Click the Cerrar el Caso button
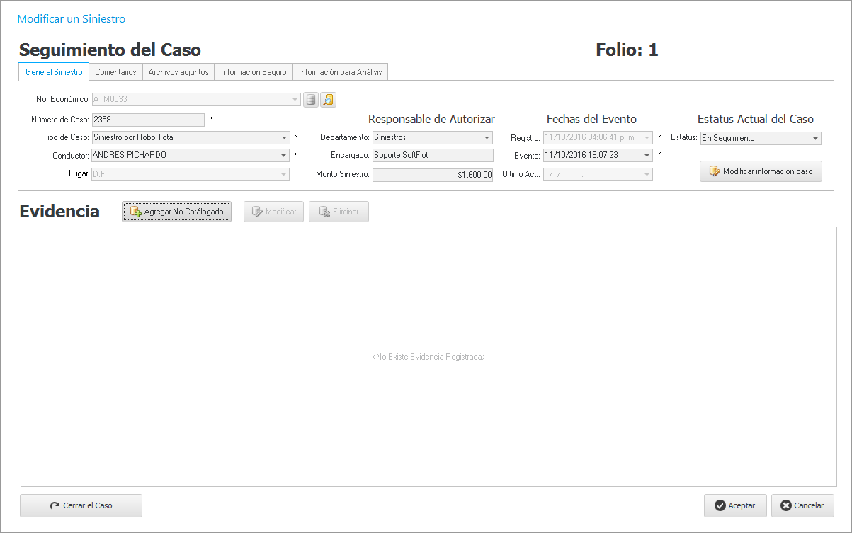 81,505
